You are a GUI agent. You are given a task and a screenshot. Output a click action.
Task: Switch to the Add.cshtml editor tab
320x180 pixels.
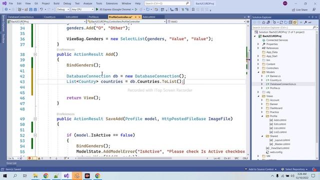[x=149, y=17]
